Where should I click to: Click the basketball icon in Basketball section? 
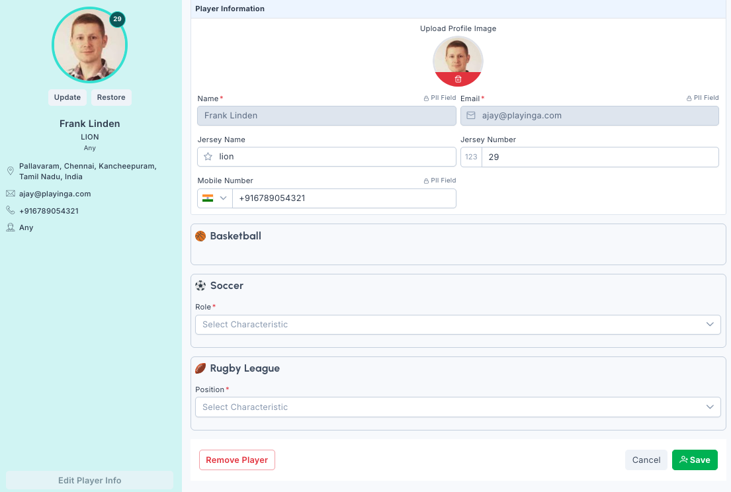200,236
